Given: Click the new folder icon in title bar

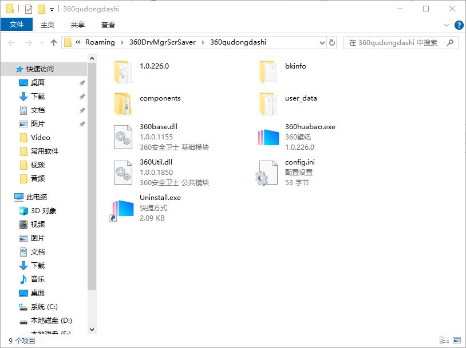Looking at the screenshot, I should tap(41, 9).
